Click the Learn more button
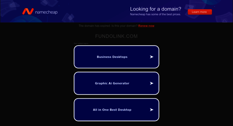The width and height of the screenshot is (233, 126). [x=200, y=12]
